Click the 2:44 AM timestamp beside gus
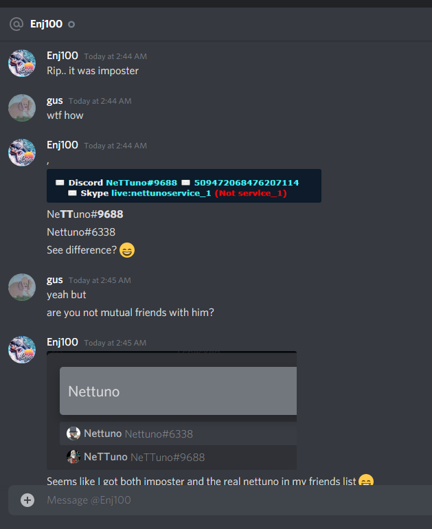432x529 pixels. tap(100, 101)
